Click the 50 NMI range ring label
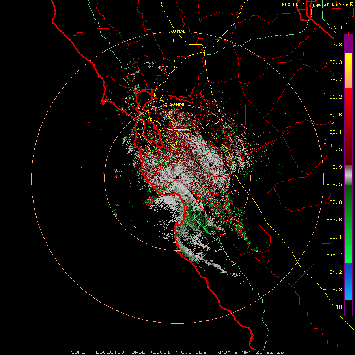Screen dimensions: 355x355 point(177,105)
